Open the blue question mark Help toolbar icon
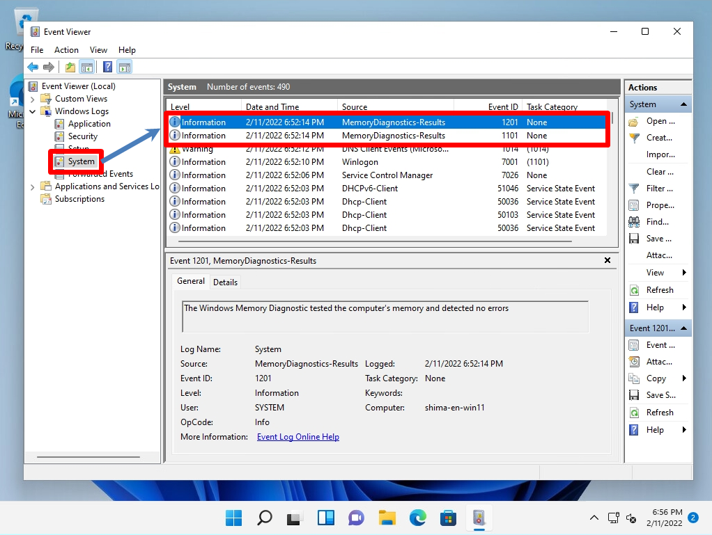This screenshot has width=712, height=535. [x=107, y=67]
